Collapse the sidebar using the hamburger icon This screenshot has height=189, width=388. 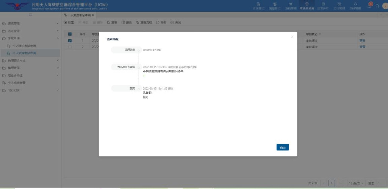tap(30, 15)
